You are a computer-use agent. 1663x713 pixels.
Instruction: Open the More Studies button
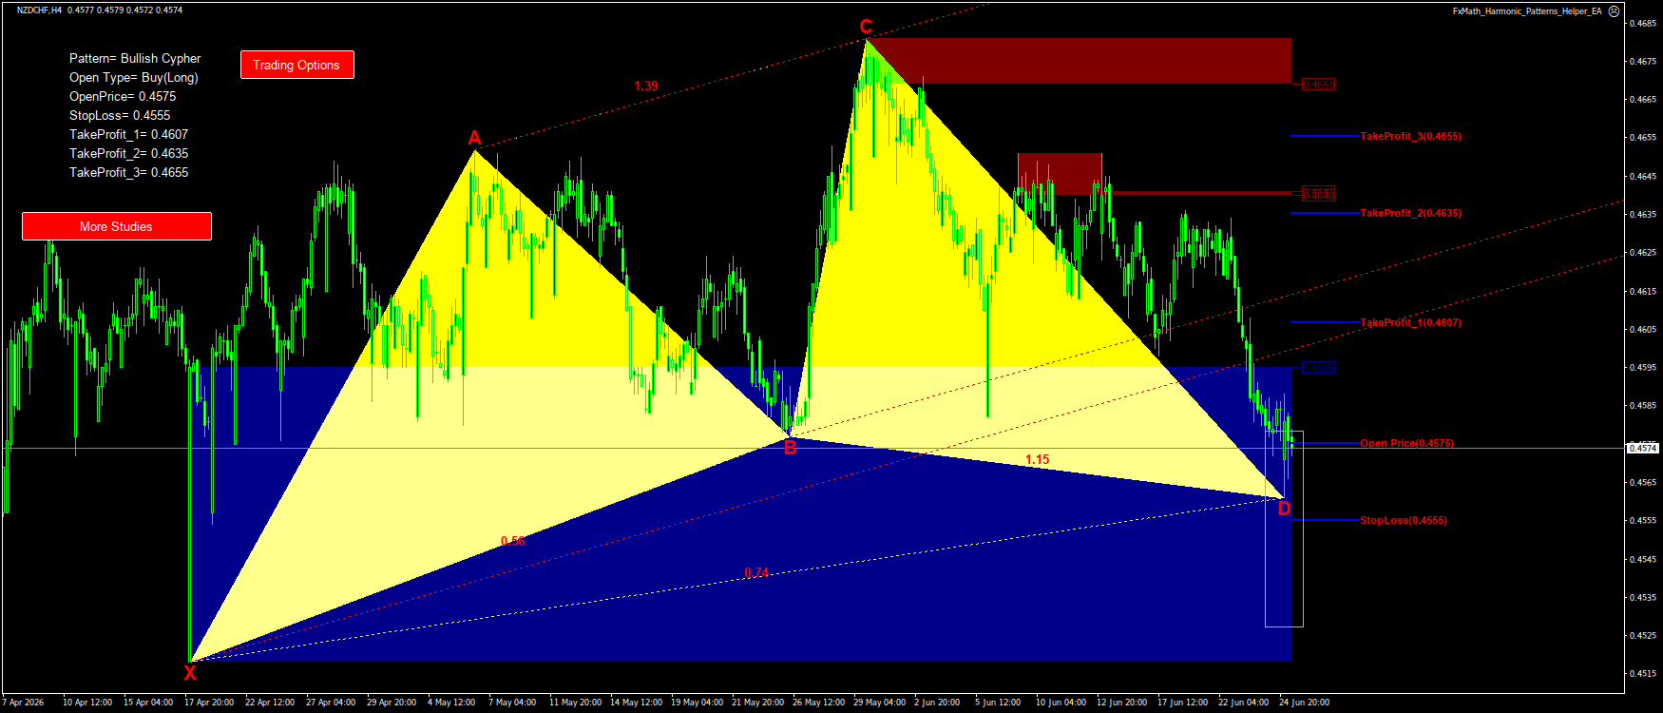click(x=116, y=226)
